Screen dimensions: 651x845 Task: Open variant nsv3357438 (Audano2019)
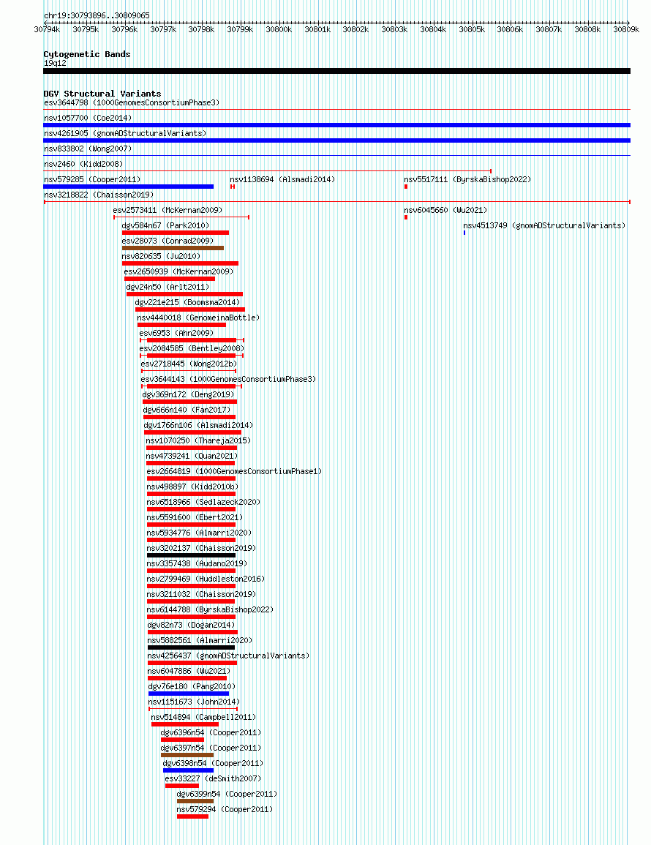click(x=197, y=563)
